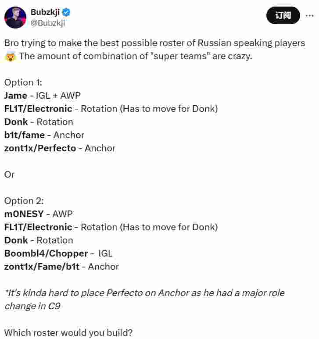Viewport: 319px width, 339px height.
Task: Click the @Bubzkji handle
Action: pos(47,23)
